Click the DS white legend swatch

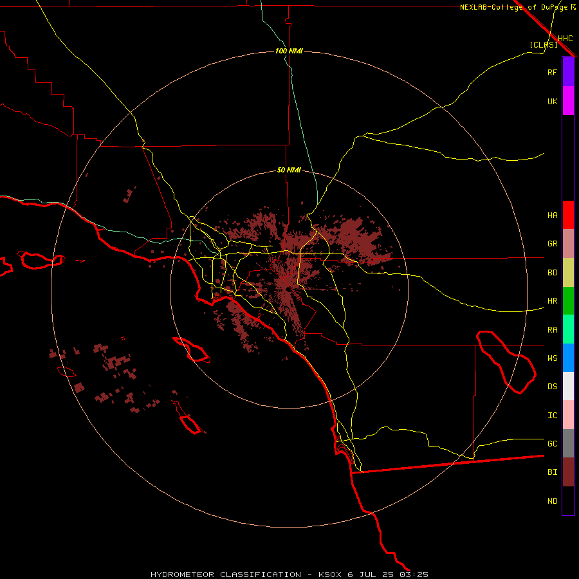click(568, 386)
